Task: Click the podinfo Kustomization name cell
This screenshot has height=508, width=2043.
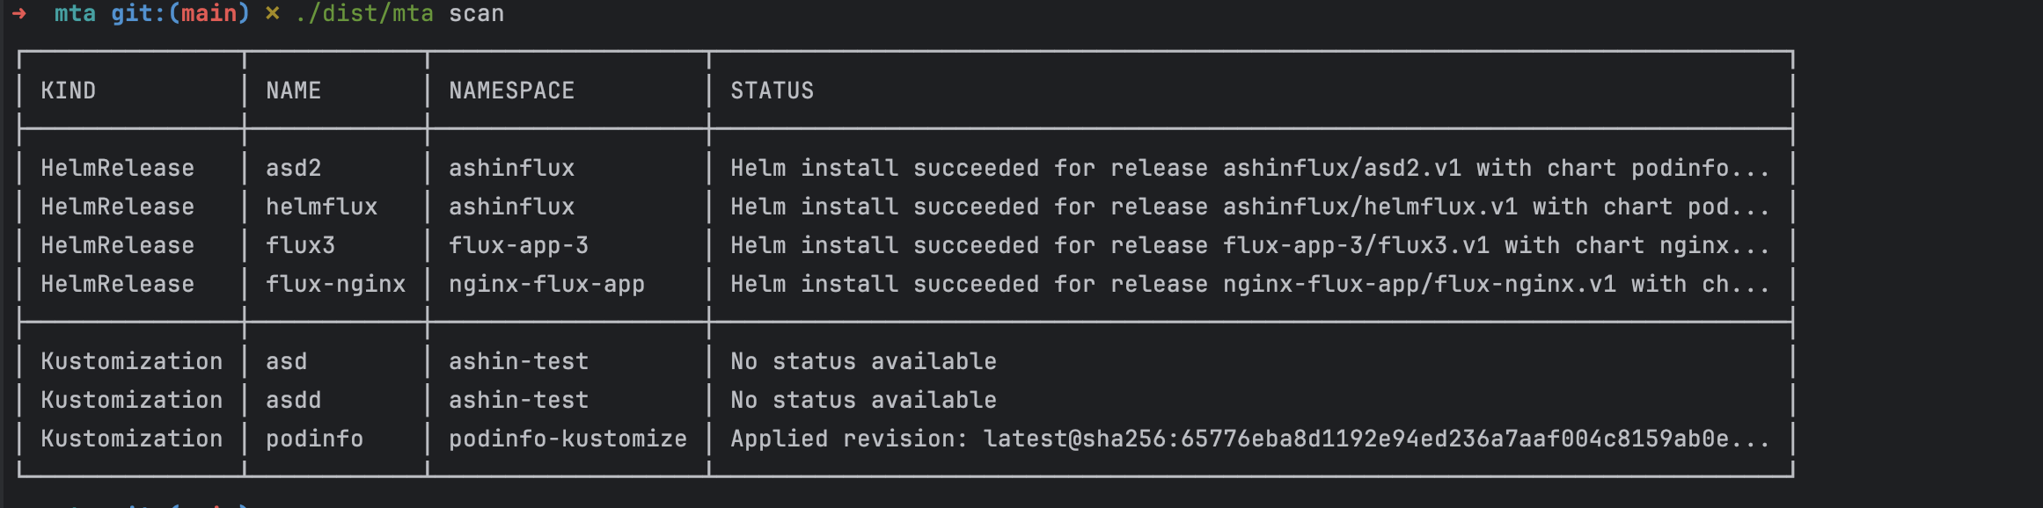Action: (x=314, y=439)
